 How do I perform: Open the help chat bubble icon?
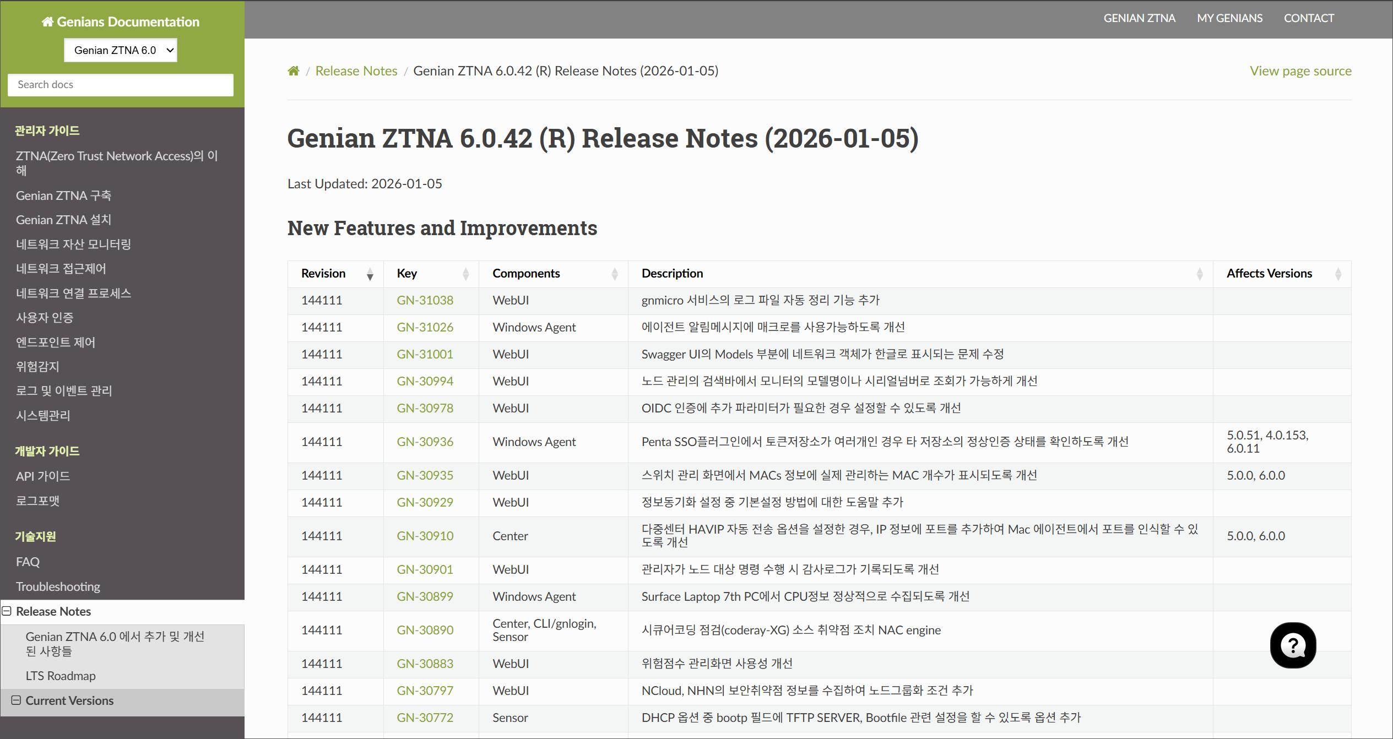tap(1293, 645)
